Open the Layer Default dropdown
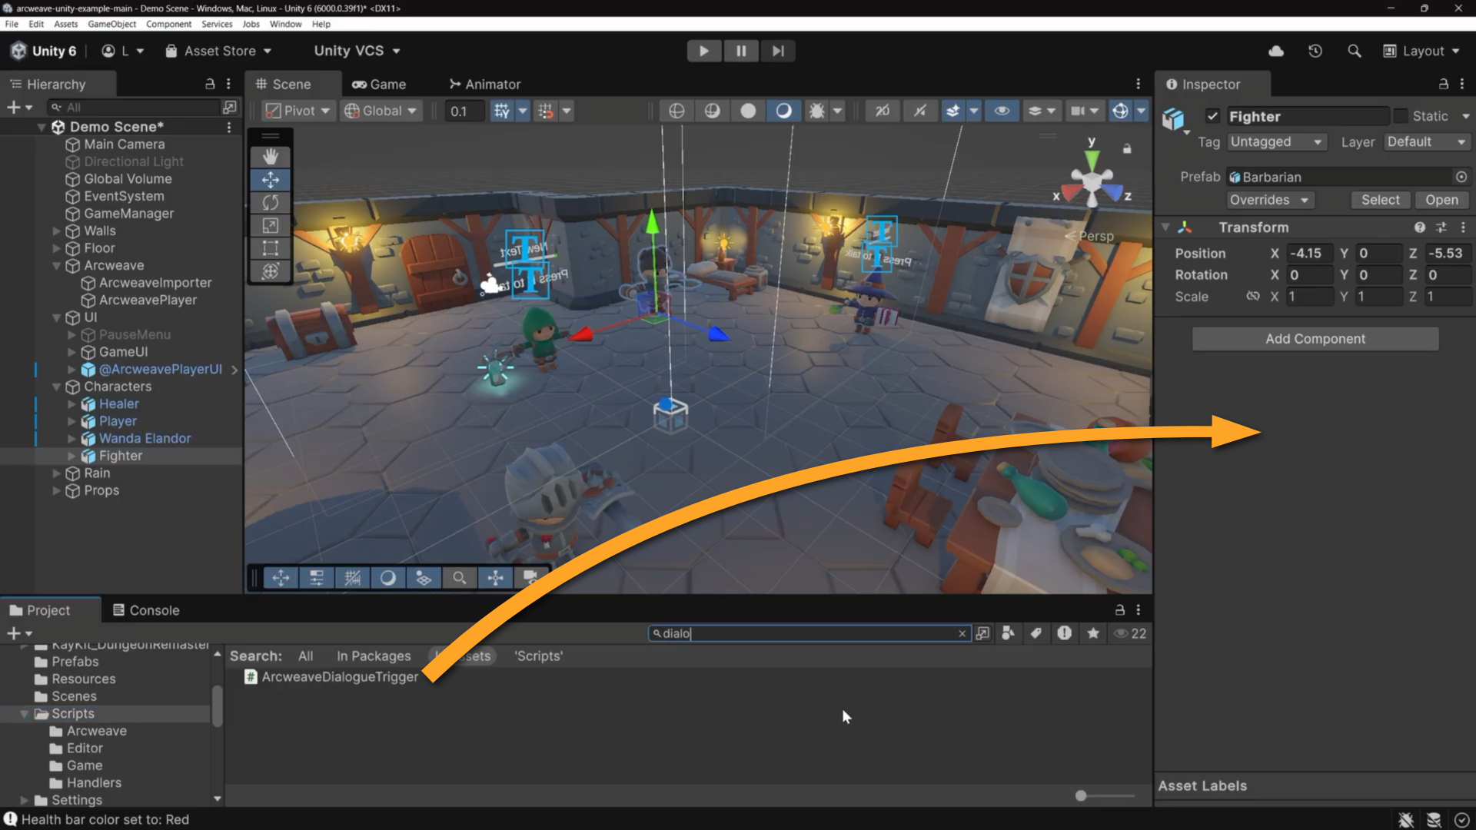Image resolution: width=1476 pixels, height=830 pixels. point(1427,142)
